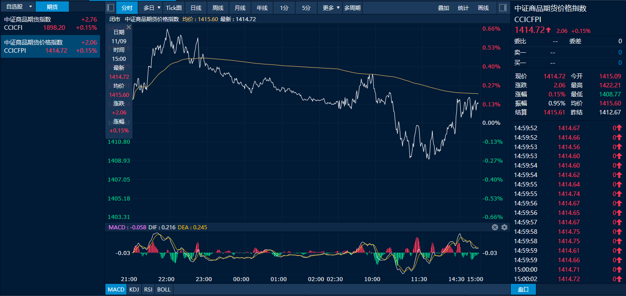This screenshot has height=296, width=626.
Task: Open the 画线 drawing tools
Action: coord(483,8)
